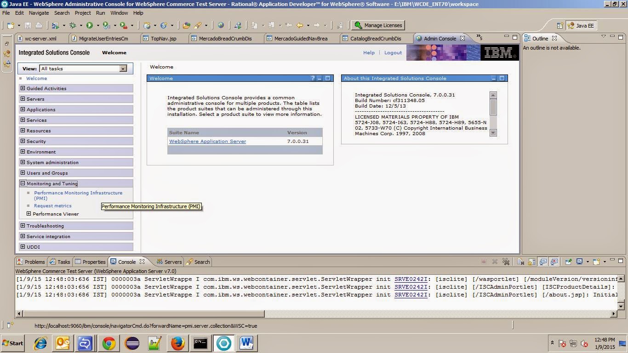Screen dimensions: 628x353
Task: Expand the Security navigation node
Action: [23, 141]
